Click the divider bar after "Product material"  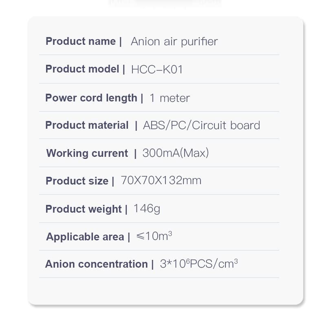[x=136, y=125]
